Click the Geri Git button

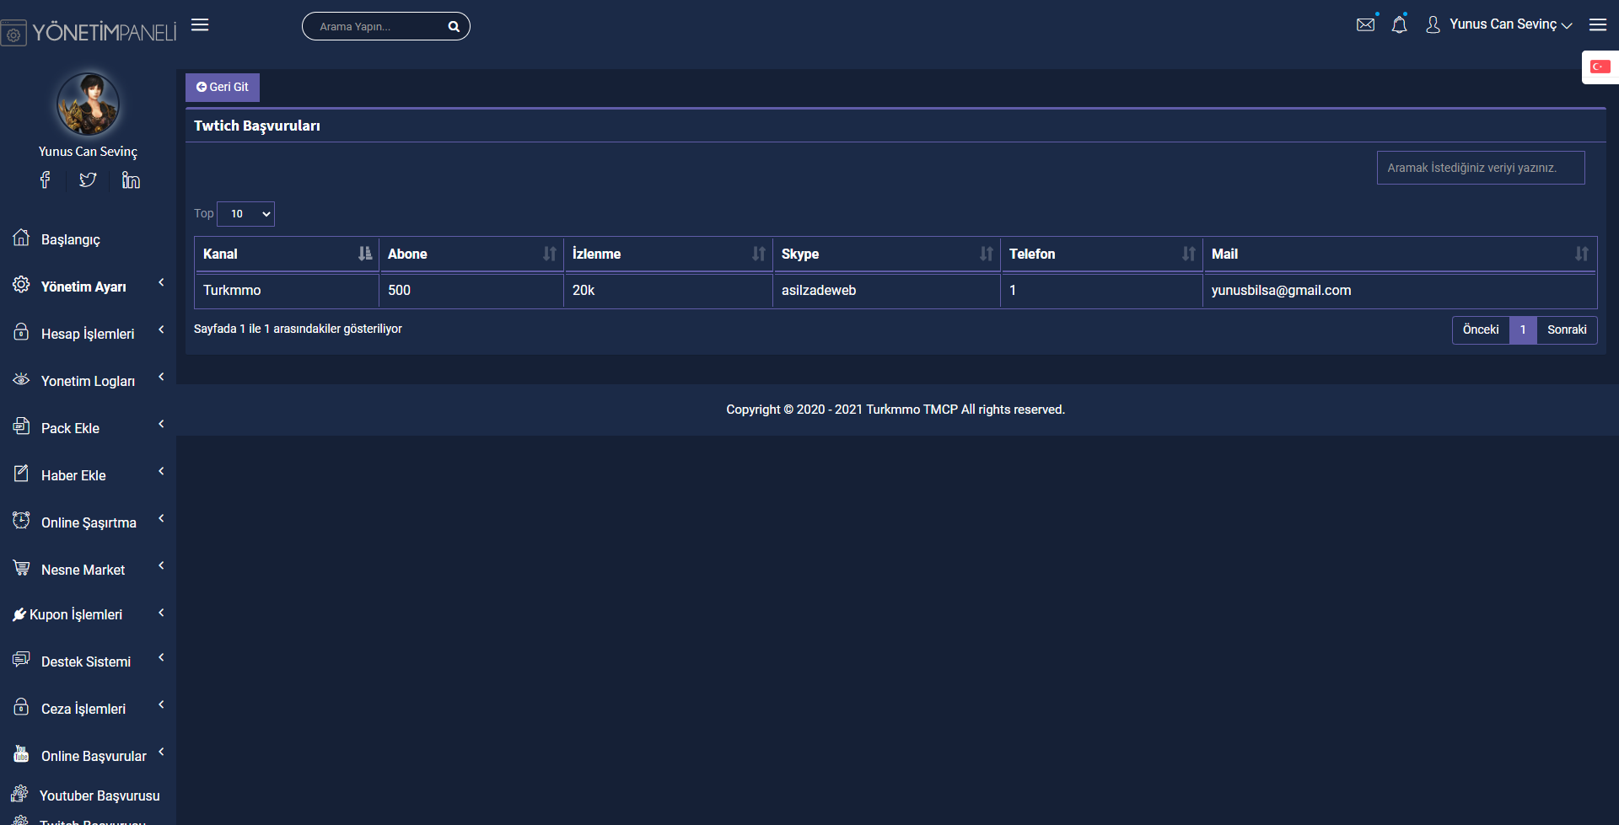coord(223,87)
